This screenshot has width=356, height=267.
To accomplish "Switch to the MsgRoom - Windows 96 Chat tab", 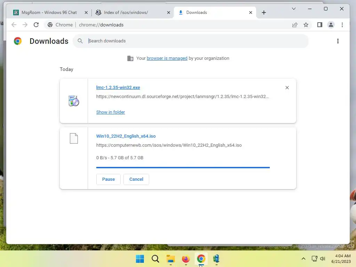I will (49, 13).
